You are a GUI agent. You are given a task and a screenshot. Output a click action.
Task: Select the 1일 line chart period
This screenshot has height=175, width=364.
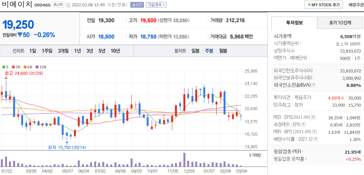point(33,51)
